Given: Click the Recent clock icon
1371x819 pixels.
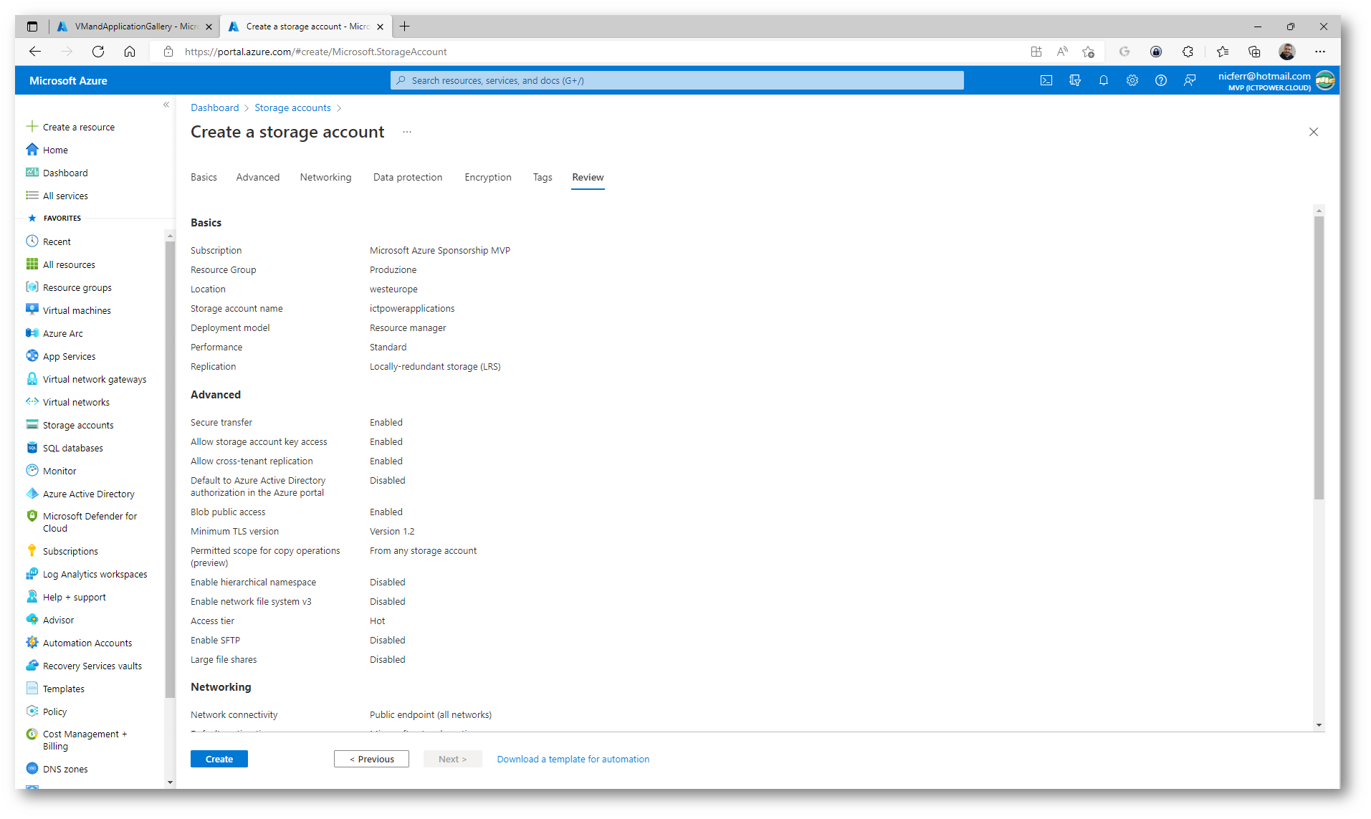Looking at the screenshot, I should tap(32, 241).
